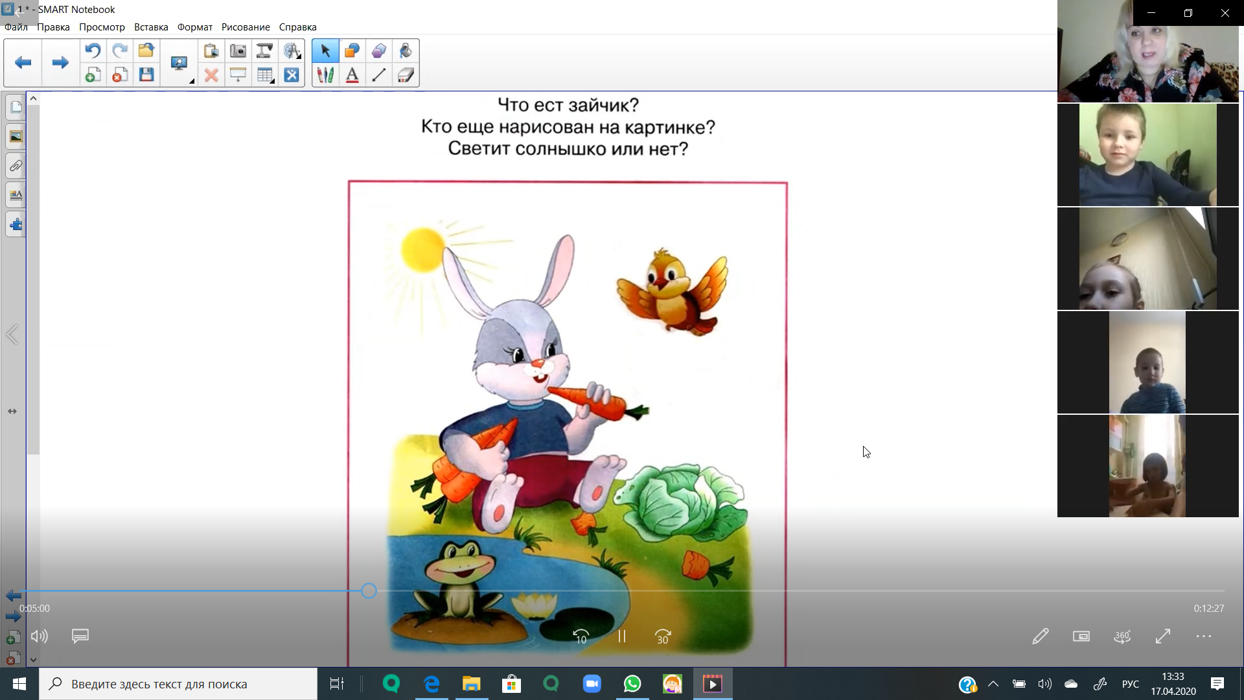The width and height of the screenshot is (1244, 700).
Task: Open the Рисование menu
Action: click(x=246, y=27)
